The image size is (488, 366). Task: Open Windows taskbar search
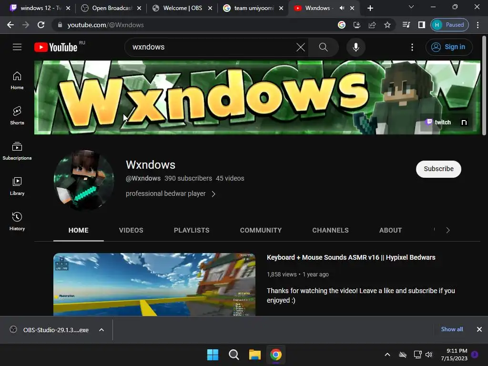[x=234, y=355]
